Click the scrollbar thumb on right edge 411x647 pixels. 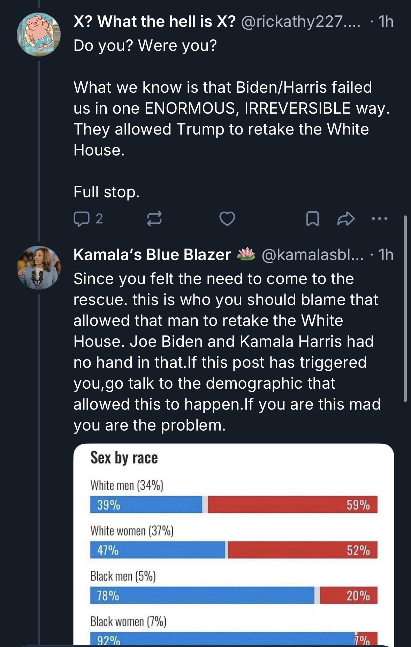coord(405,309)
